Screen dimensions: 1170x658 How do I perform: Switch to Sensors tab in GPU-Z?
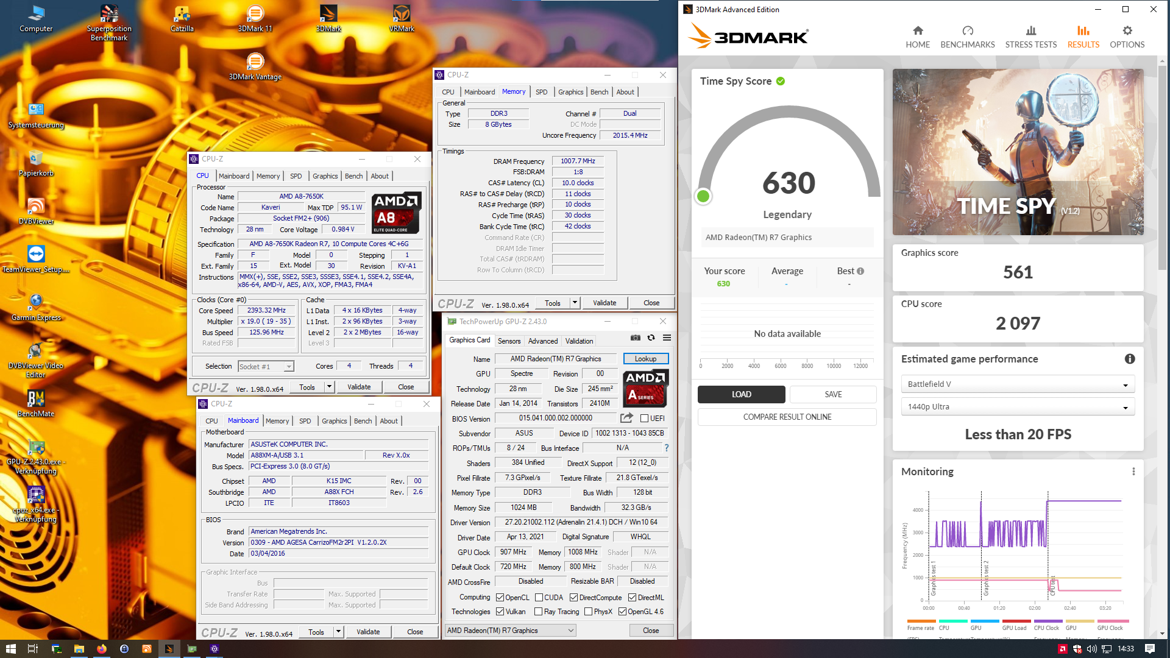tap(509, 341)
